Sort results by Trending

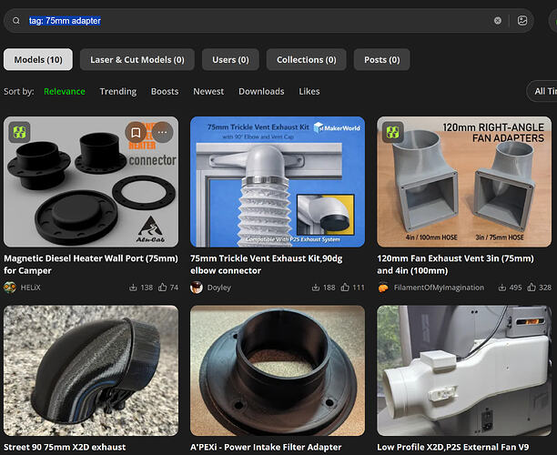click(118, 92)
